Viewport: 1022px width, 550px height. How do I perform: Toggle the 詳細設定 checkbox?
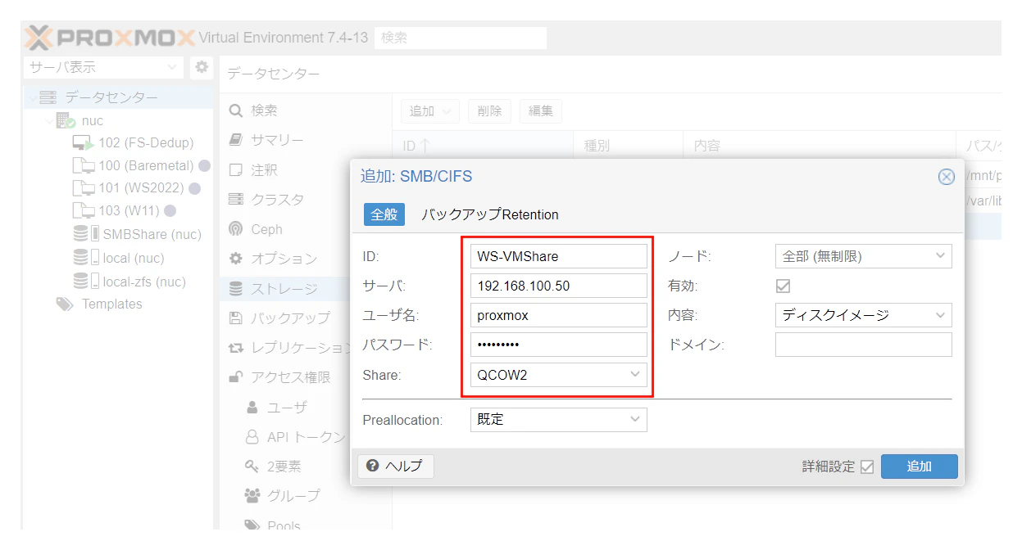pos(867,467)
